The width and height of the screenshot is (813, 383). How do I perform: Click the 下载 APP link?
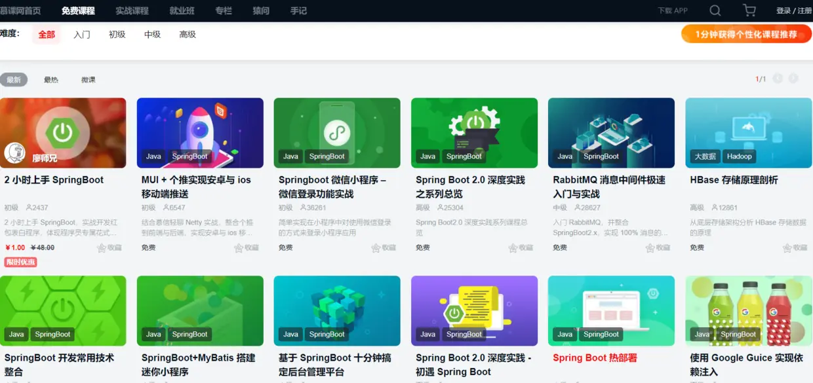[673, 10]
